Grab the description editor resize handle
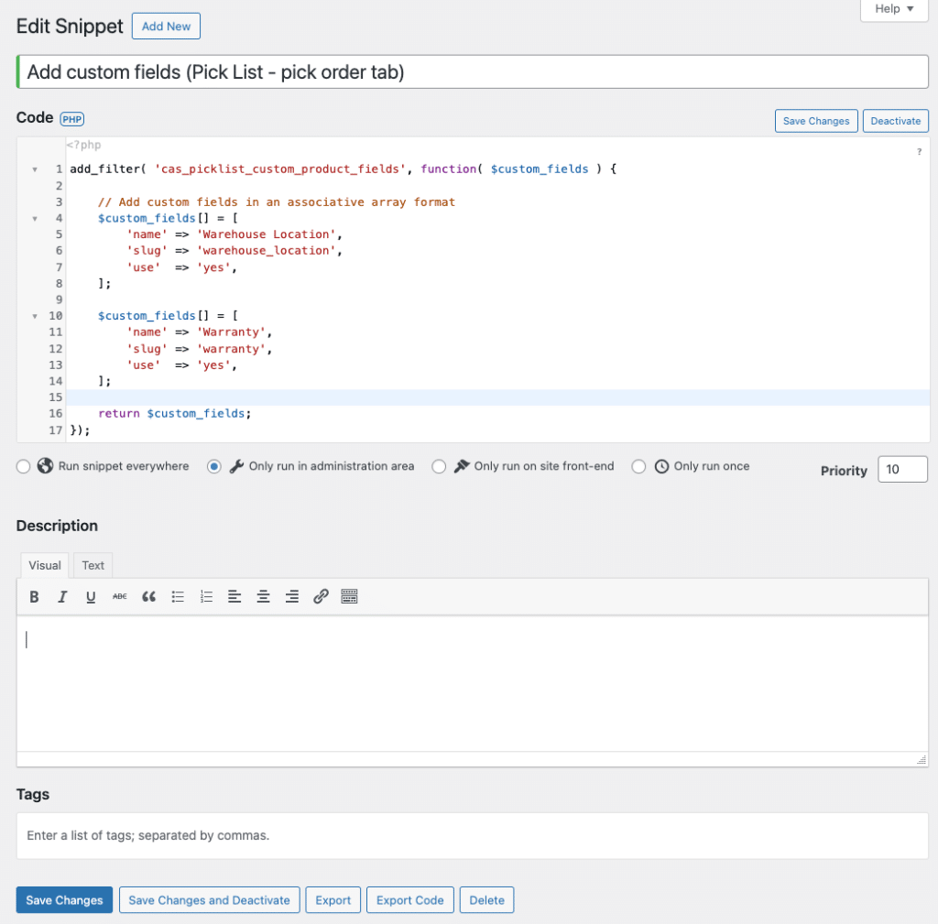938x924 pixels. click(922, 759)
